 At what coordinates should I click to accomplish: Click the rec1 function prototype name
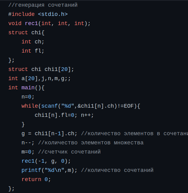point(31,23)
